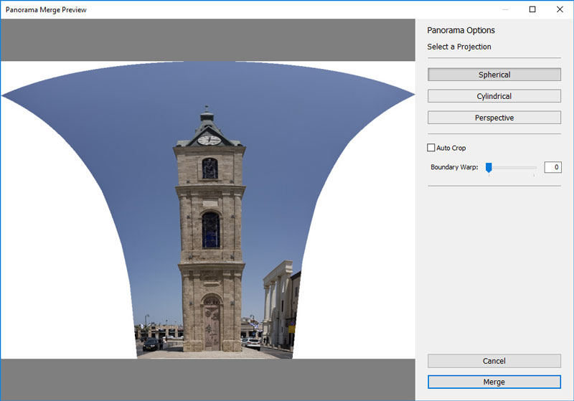574x401 pixels.
Task: Click the right end of Boundary Warp track
Action: pos(535,168)
